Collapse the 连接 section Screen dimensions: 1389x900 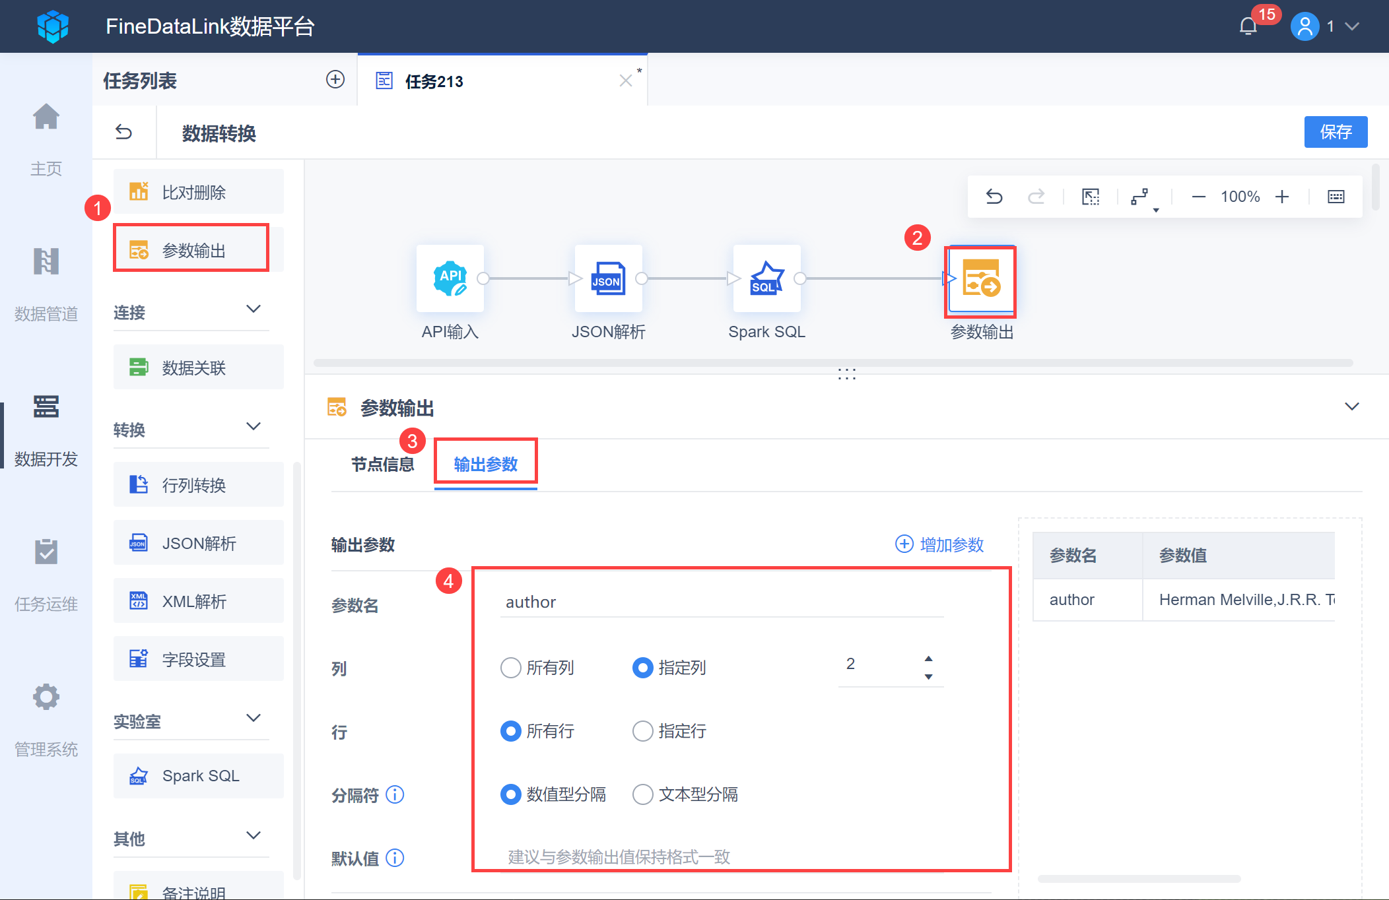coord(254,309)
